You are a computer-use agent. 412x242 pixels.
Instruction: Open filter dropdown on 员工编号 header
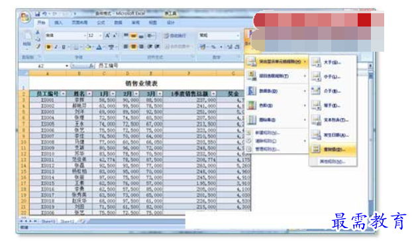click(x=63, y=93)
